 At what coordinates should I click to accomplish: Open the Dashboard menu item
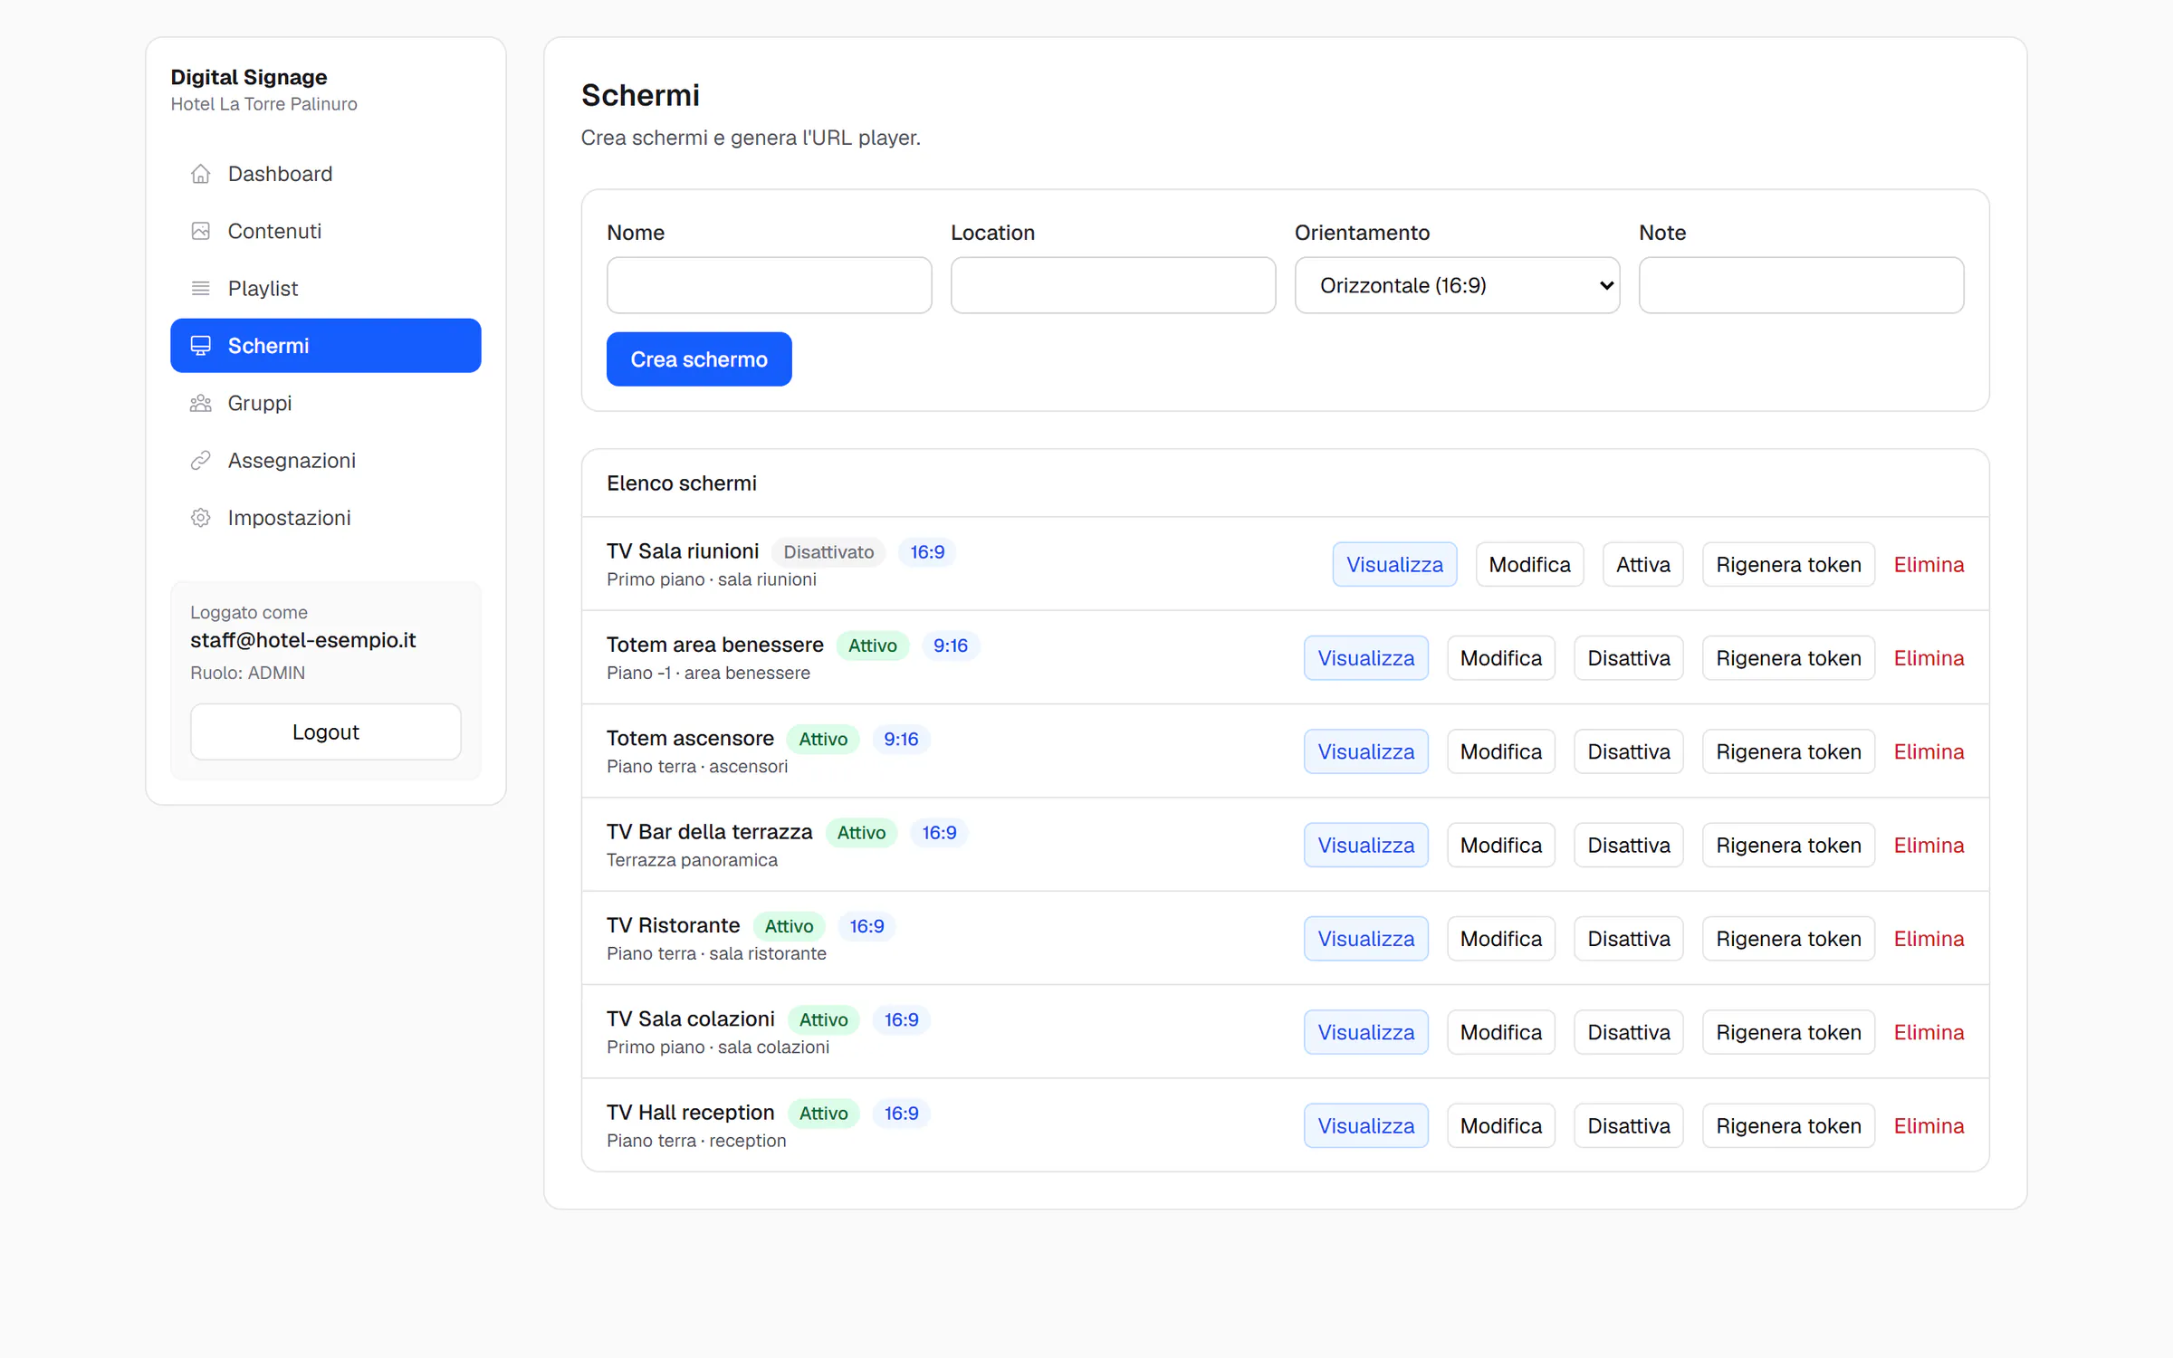pos(326,173)
